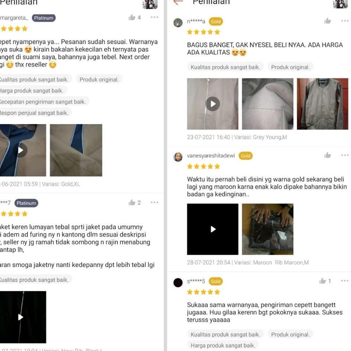Open more options on vanesyareshitadewi's review
The width and height of the screenshot is (351, 351).
345,155
